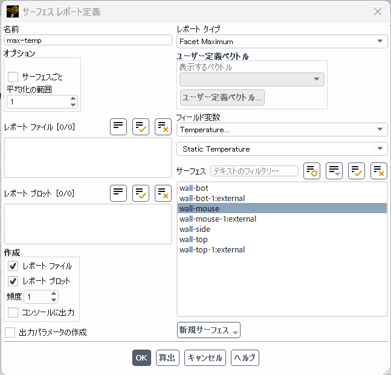
Task: Increase the 頻度 frequency value by one
Action: pos(54,294)
